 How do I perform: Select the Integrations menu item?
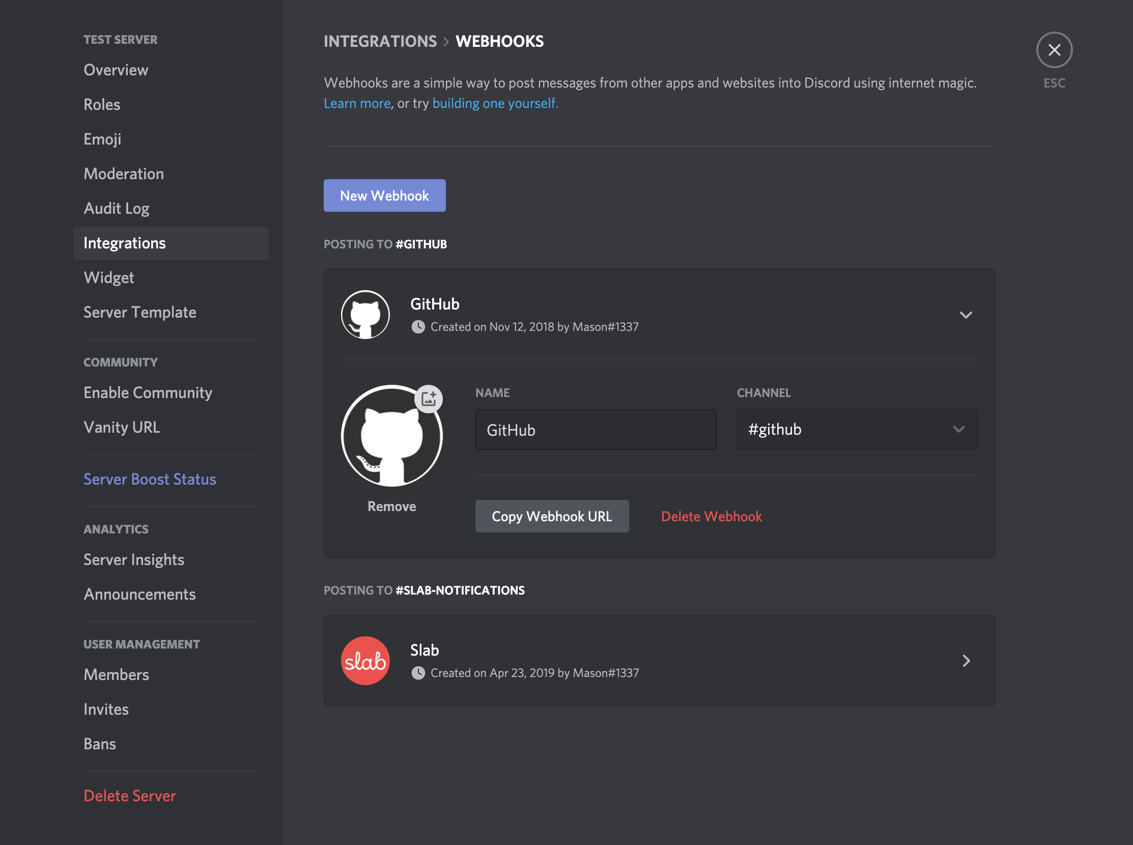tap(171, 242)
